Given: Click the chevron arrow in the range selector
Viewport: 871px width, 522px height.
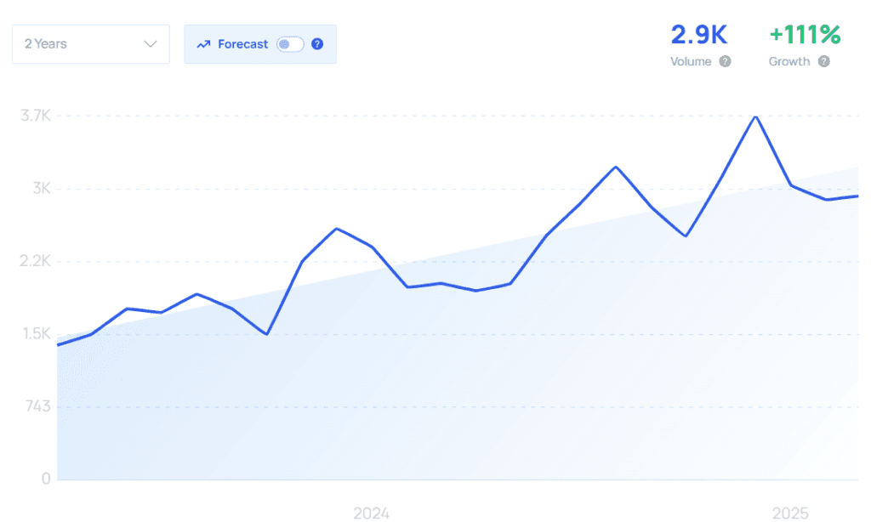Looking at the screenshot, I should (151, 44).
